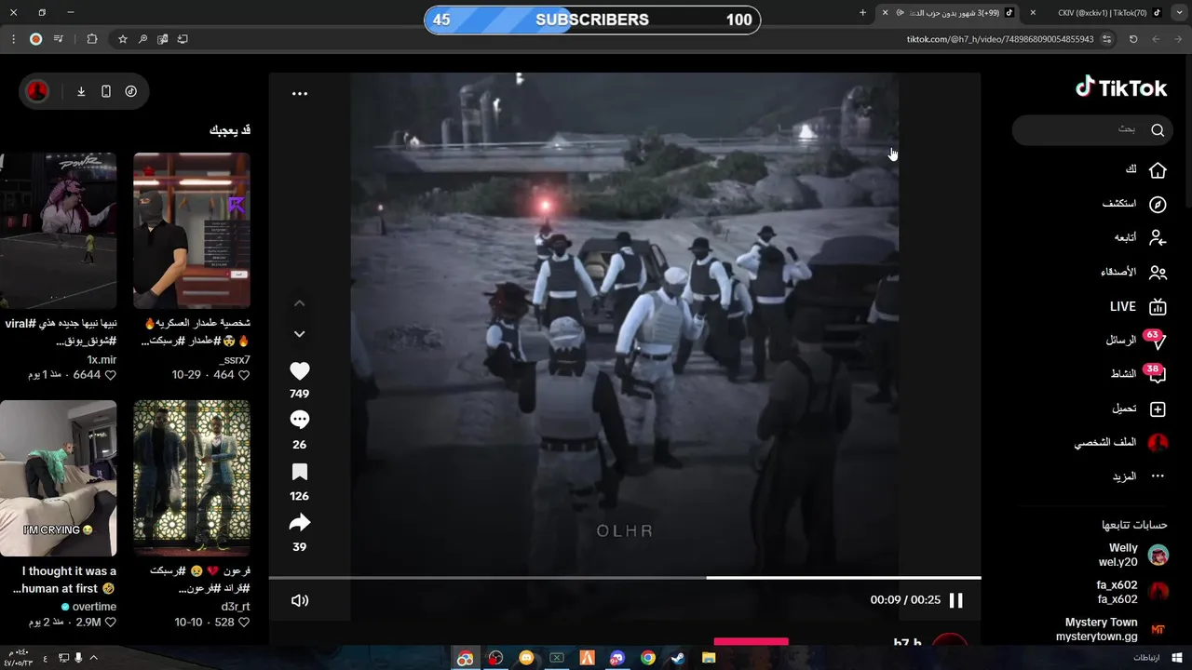Show hidden system tray icons chevron
Image resolution: width=1192 pixels, height=670 pixels.
tap(93, 658)
